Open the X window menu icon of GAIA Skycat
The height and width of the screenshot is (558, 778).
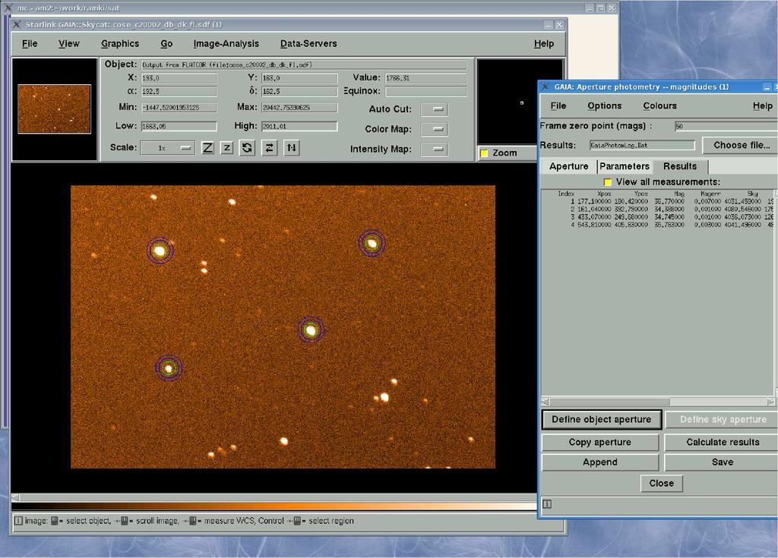17,24
